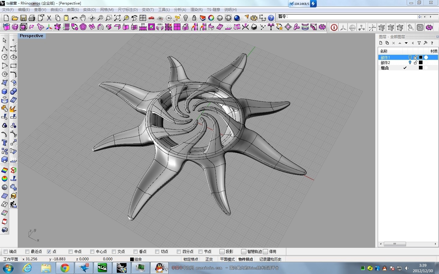Screen dimensions: 439x274
Task: Click the Zoom window icon
Action: tap(109, 18)
